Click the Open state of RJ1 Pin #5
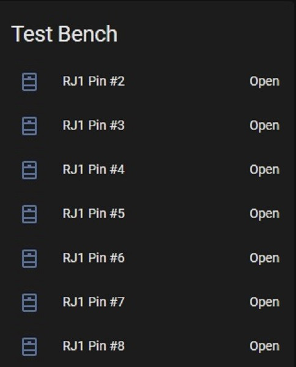The height and width of the screenshot is (367, 296). point(264,215)
